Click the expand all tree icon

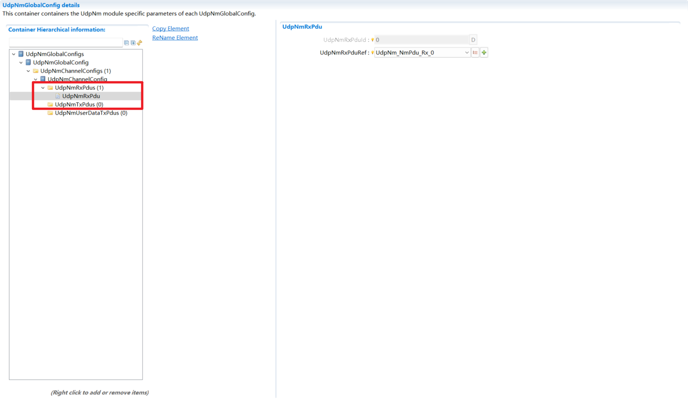pos(133,43)
